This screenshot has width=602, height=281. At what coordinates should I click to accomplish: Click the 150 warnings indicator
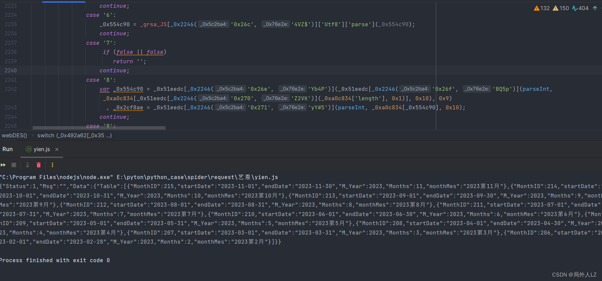tap(561, 8)
